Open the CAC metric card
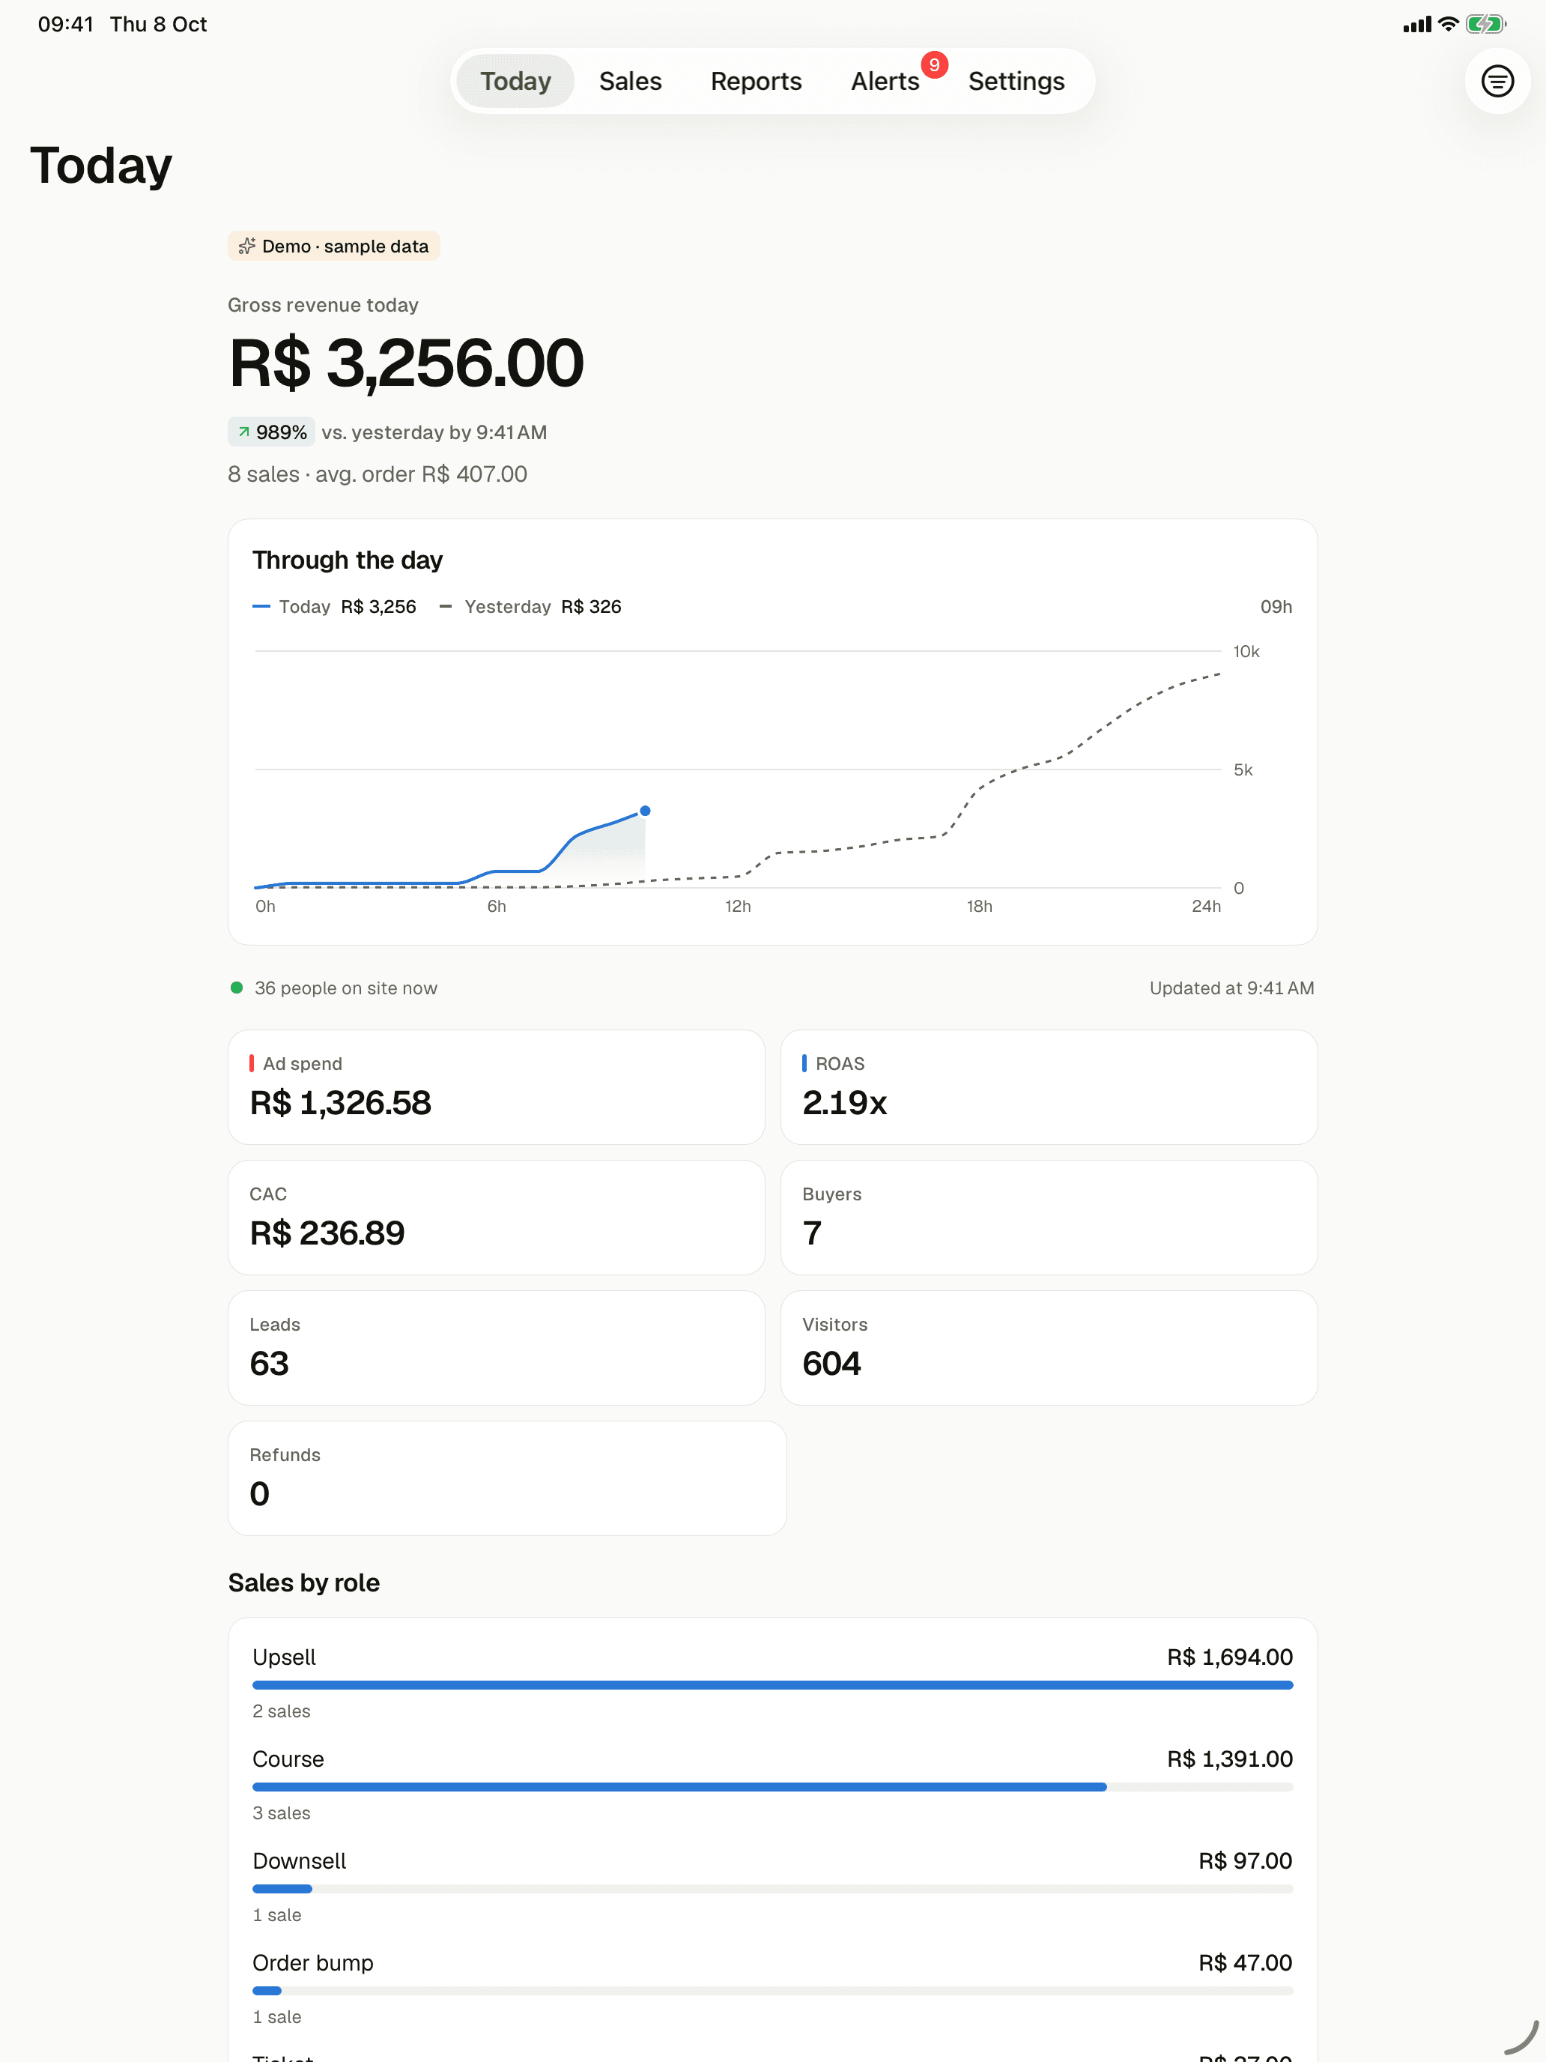Image resolution: width=1546 pixels, height=2062 pixels. 496,1218
